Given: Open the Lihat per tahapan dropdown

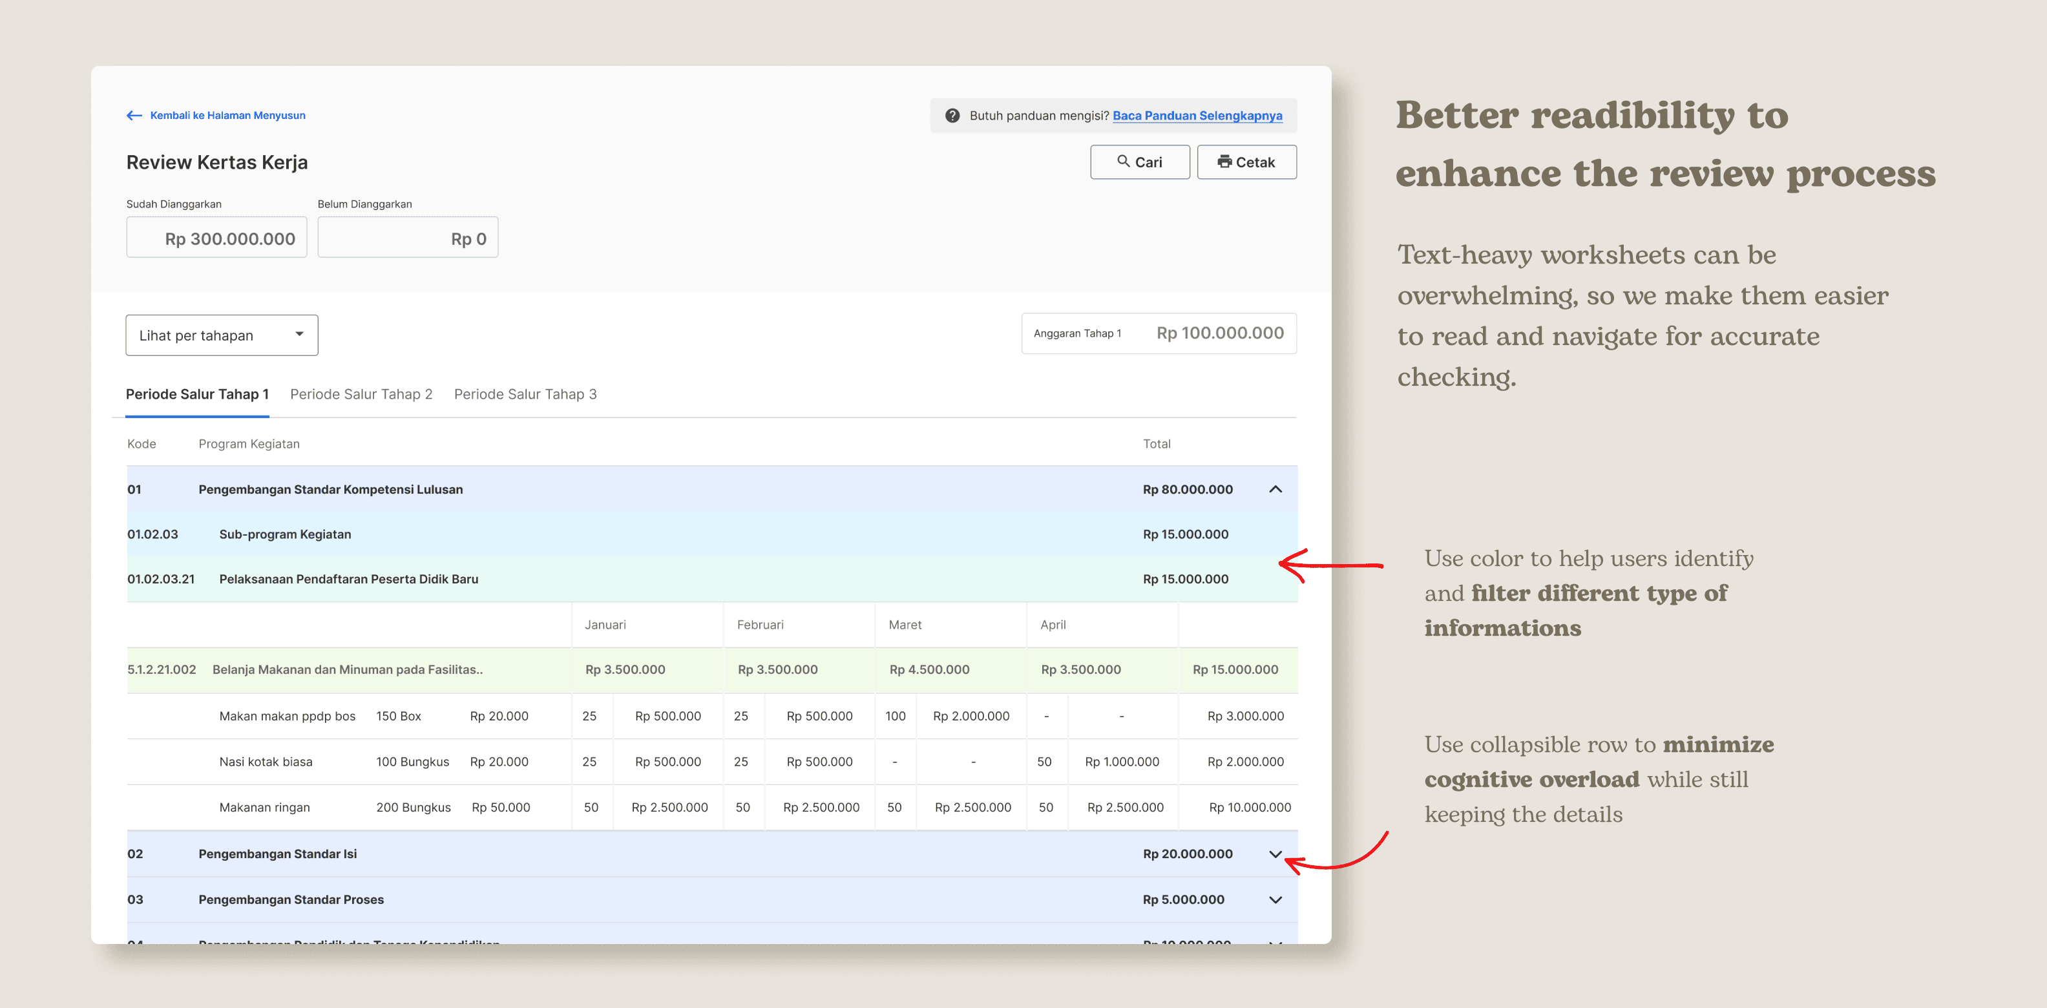Looking at the screenshot, I should click(x=222, y=335).
